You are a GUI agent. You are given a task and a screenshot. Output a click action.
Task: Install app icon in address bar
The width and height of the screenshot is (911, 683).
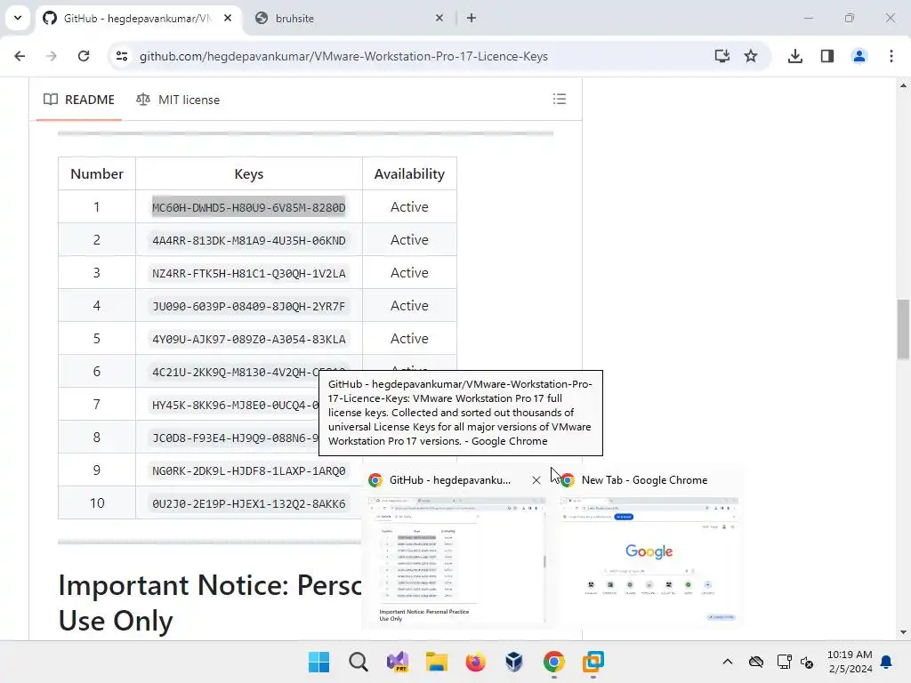click(x=722, y=56)
